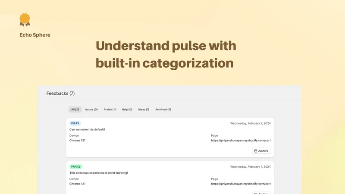Click the Echo Sphere brand name text

point(35,35)
